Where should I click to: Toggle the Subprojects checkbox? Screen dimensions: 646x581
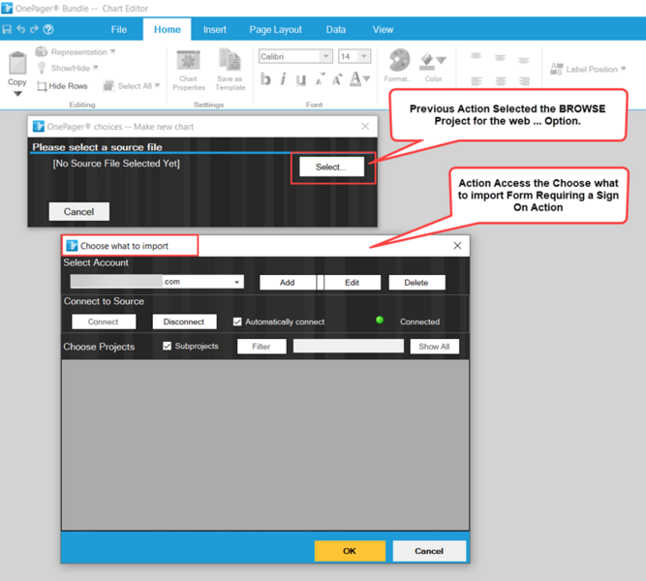click(x=167, y=346)
